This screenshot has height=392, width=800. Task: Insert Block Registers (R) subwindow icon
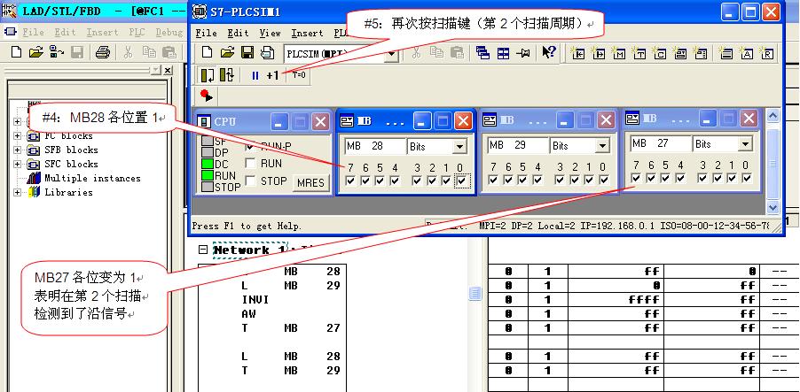point(767,53)
